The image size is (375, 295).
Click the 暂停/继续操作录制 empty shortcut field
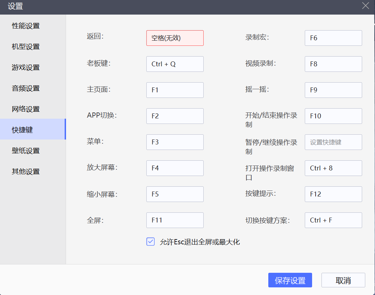point(333,142)
